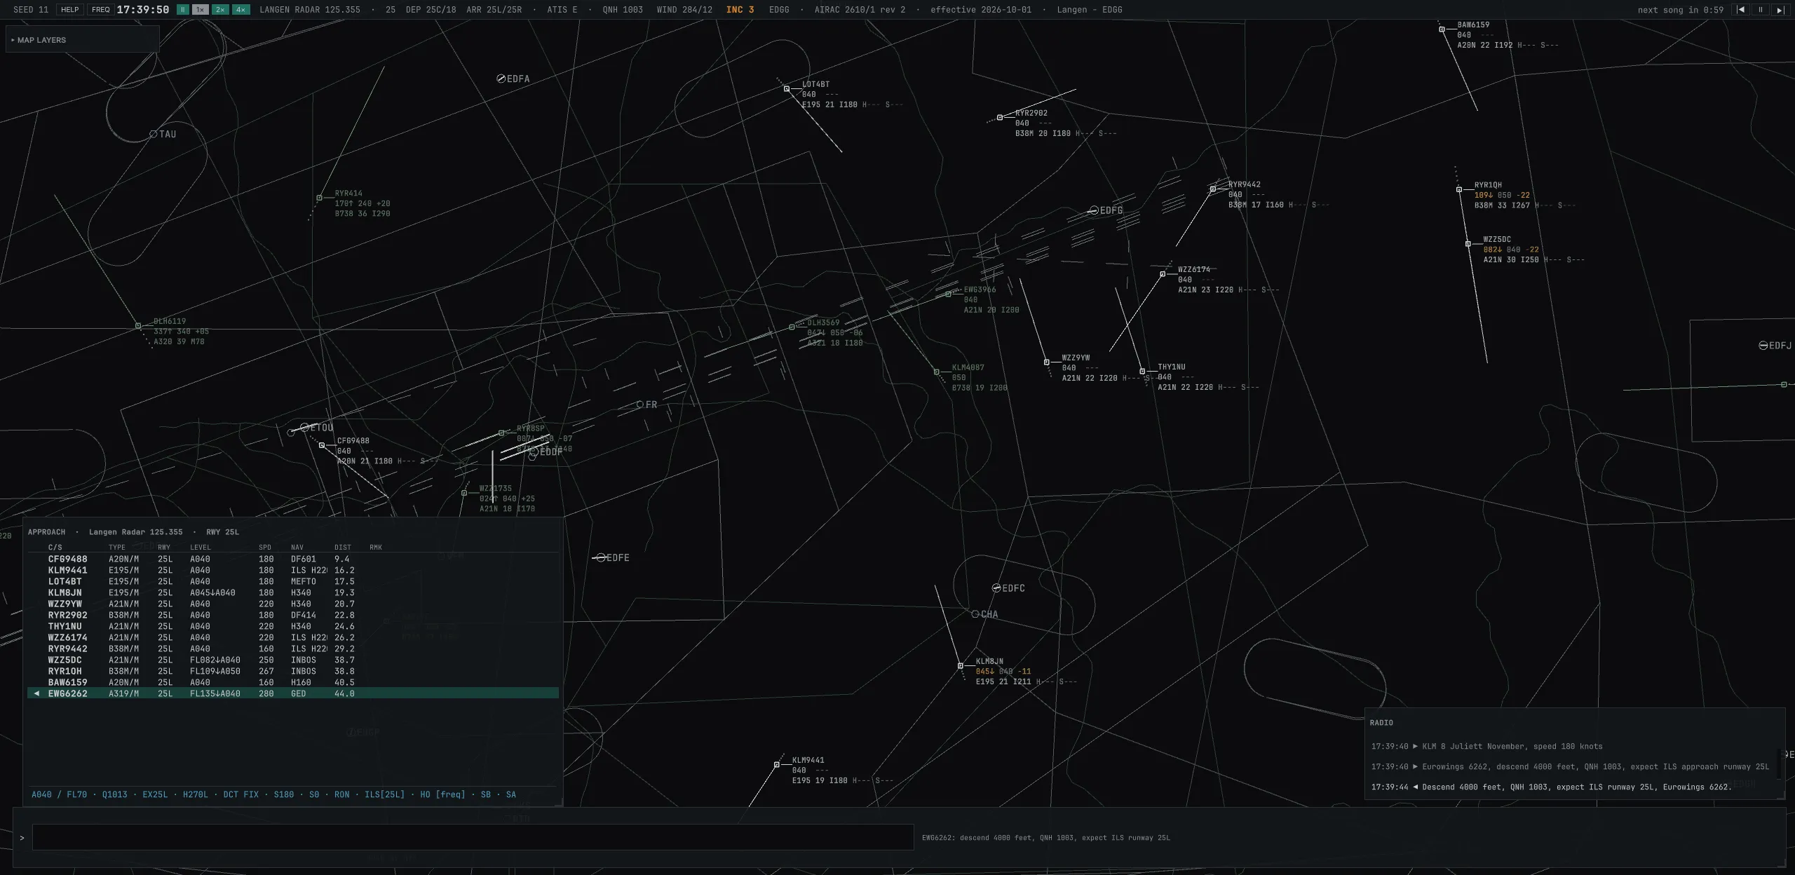Pause the music playback
Viewport: 1795px width, 875px height.
click(x=1761, y=10)
